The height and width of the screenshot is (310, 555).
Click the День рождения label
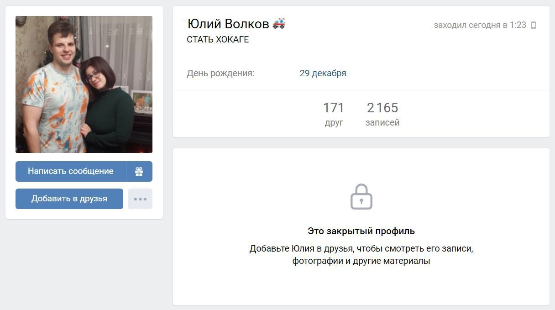pyautogui.click(x=220, y=73)
